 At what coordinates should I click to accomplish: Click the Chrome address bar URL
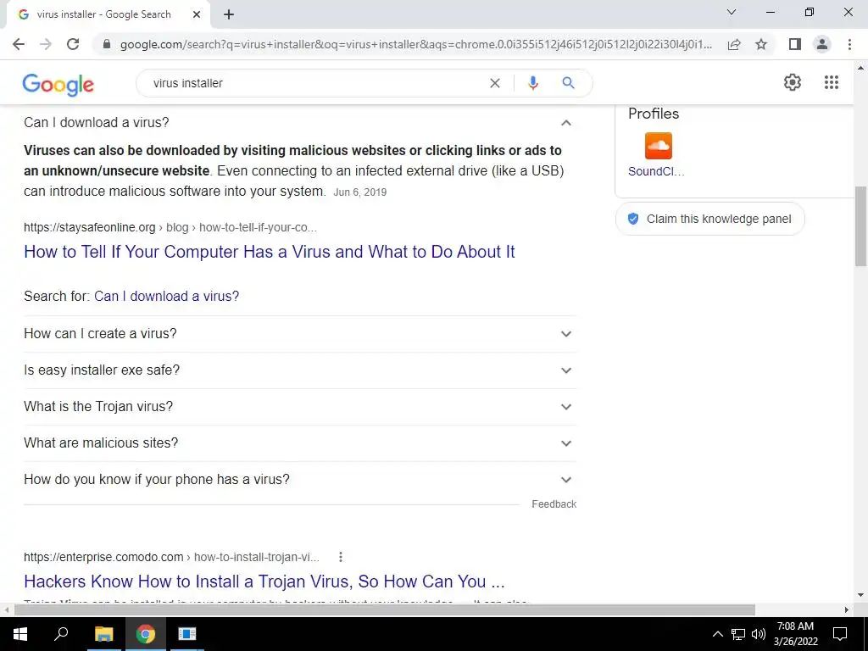coord(416,44)
